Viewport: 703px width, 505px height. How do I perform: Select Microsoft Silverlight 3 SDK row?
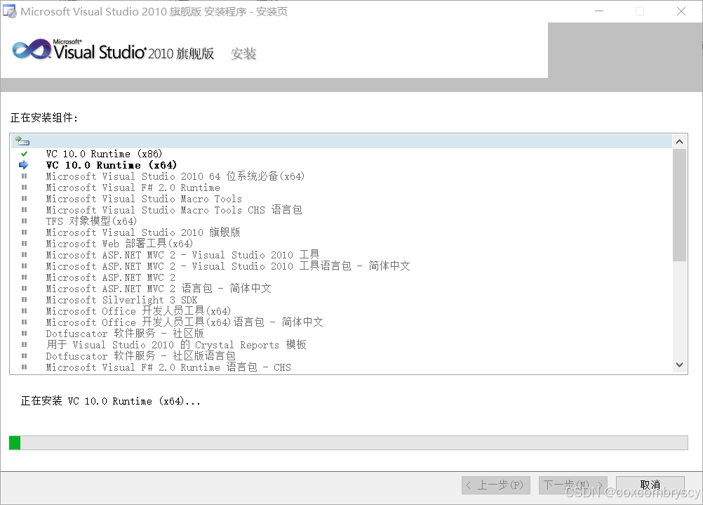121,300
